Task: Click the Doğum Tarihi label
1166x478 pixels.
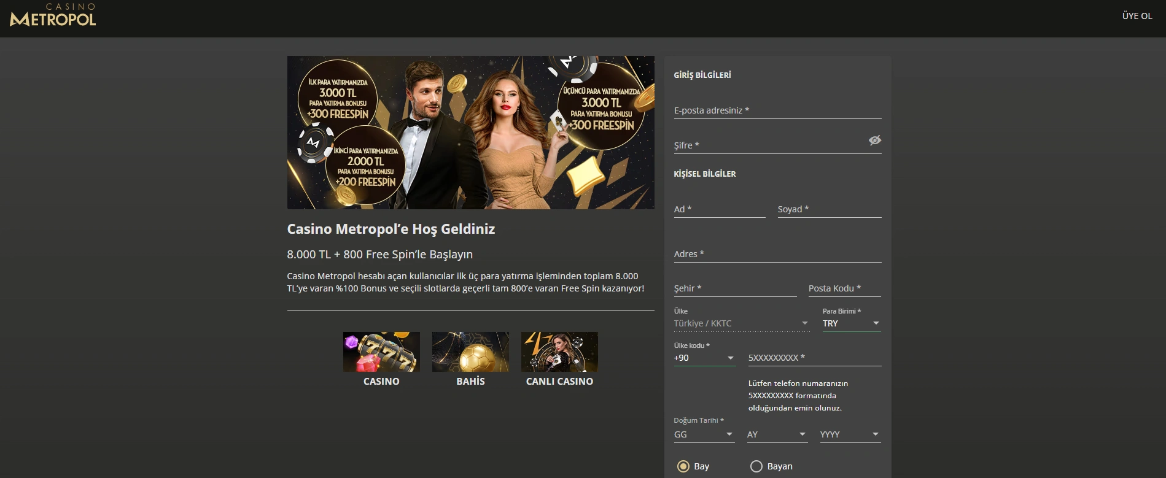Action: [699, 420]
